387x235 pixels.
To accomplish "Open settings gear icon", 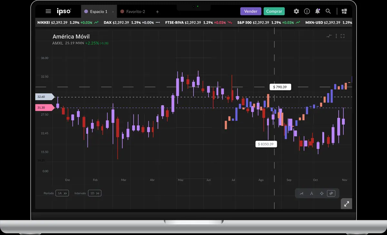I will (296, 11).
